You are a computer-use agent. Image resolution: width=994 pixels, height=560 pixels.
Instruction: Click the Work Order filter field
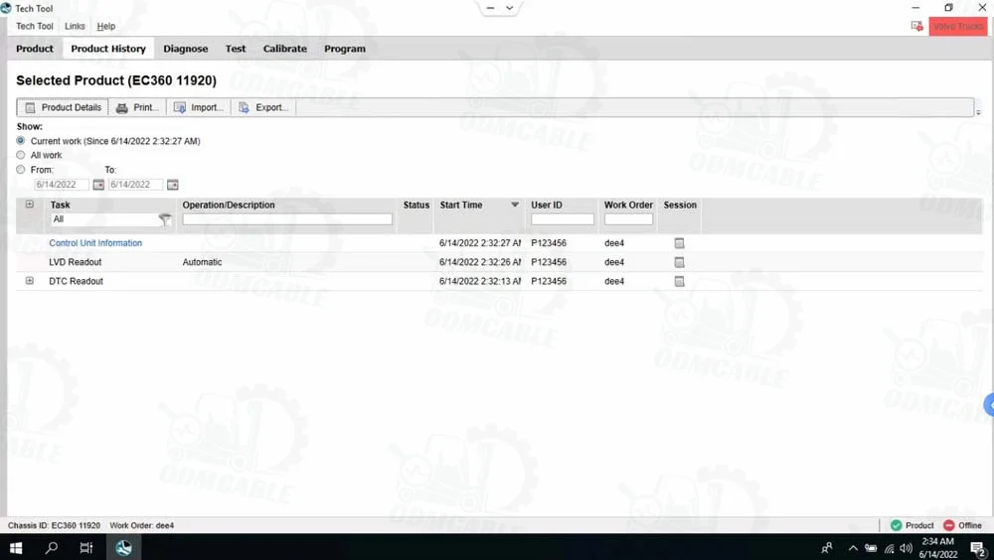point(628,219)
